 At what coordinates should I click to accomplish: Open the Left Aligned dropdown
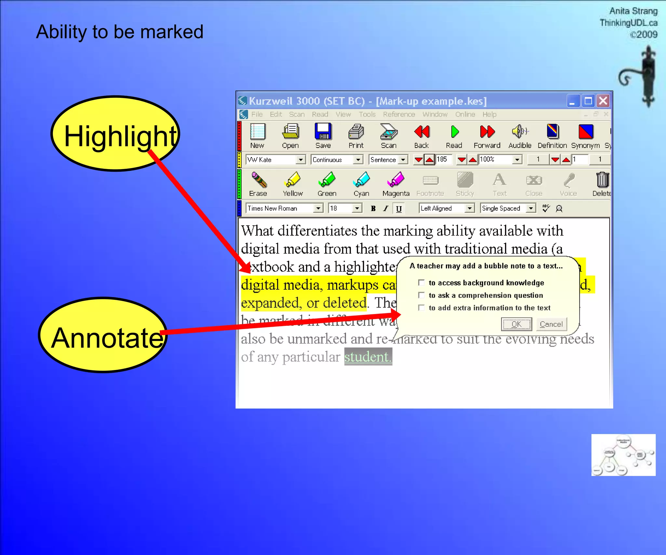(470, 208)
